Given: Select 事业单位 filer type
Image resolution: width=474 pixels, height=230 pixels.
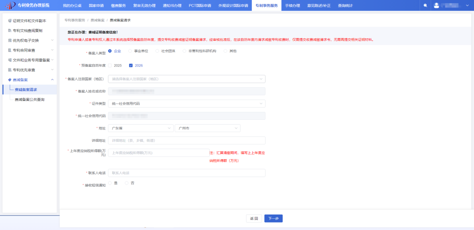Looking at the screenshot, I should tap(130, 51).
